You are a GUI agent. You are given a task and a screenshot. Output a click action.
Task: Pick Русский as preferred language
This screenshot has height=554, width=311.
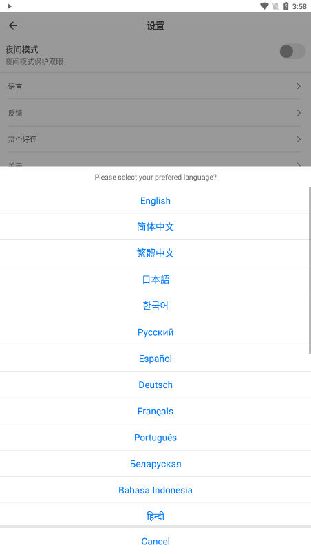click(155, 332)
